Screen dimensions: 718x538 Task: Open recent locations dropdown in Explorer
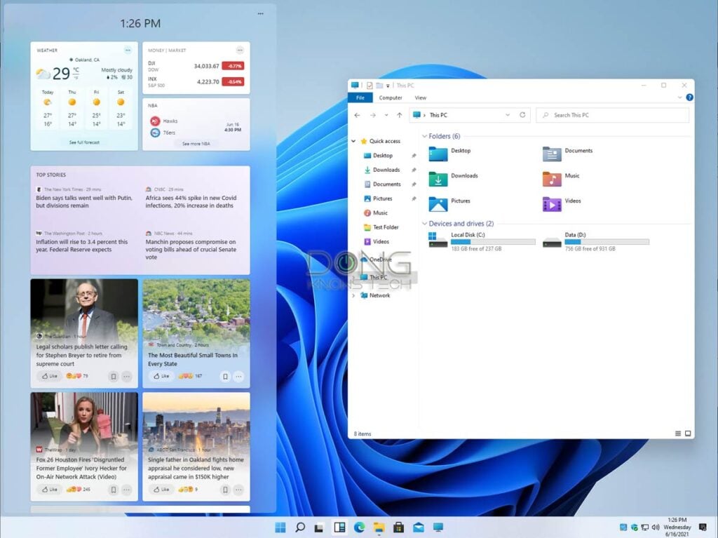click(x=386, y=115)
